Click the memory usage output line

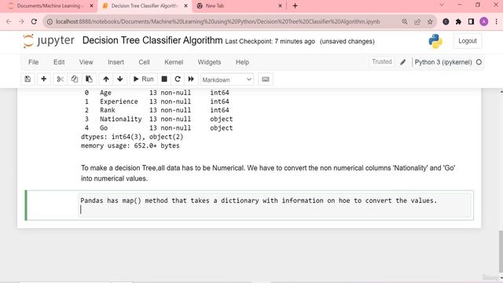pyautogui.click(x=130, y=145)
